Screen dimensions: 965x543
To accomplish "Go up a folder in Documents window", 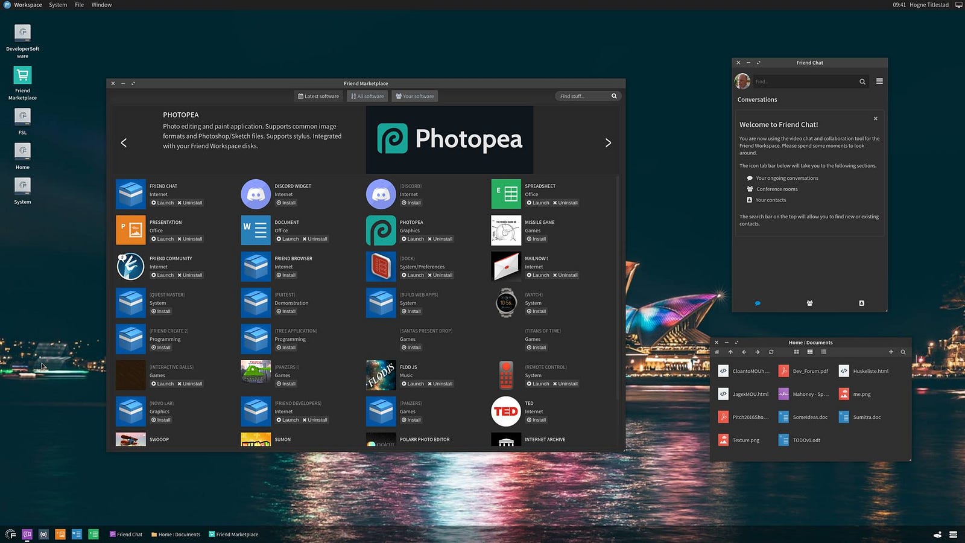I will pos(730,352).
